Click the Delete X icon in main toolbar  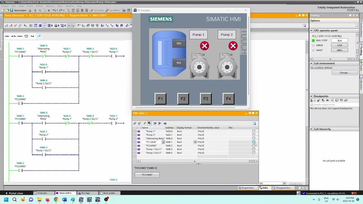(x=49, y=10)
